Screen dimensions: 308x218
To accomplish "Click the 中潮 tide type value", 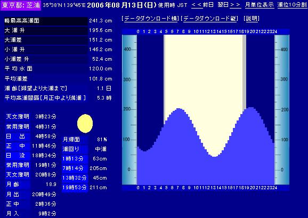I will [101, 149].
